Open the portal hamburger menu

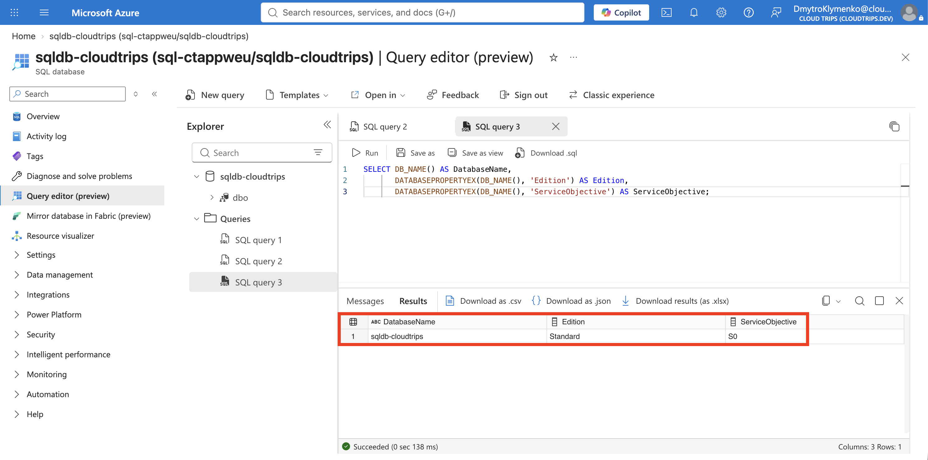tap(44, 13)
